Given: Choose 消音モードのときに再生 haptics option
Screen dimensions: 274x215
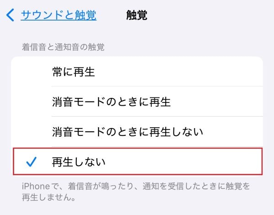Looking at the screenshot, I should point(111,102).
